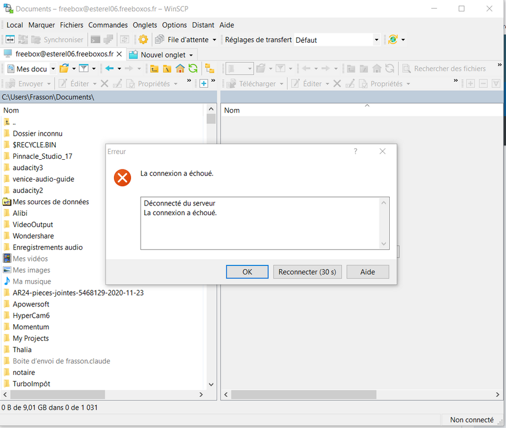The image size is (506, 428).
Task: Open the Commandes menu
Action: pos(108,25)
